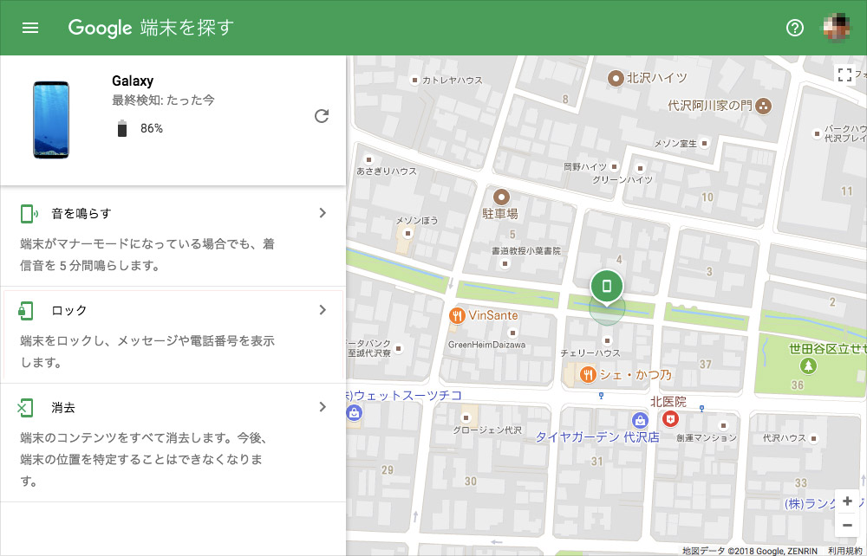Click the GreenHeimDaizawa map label

[486, 345]
